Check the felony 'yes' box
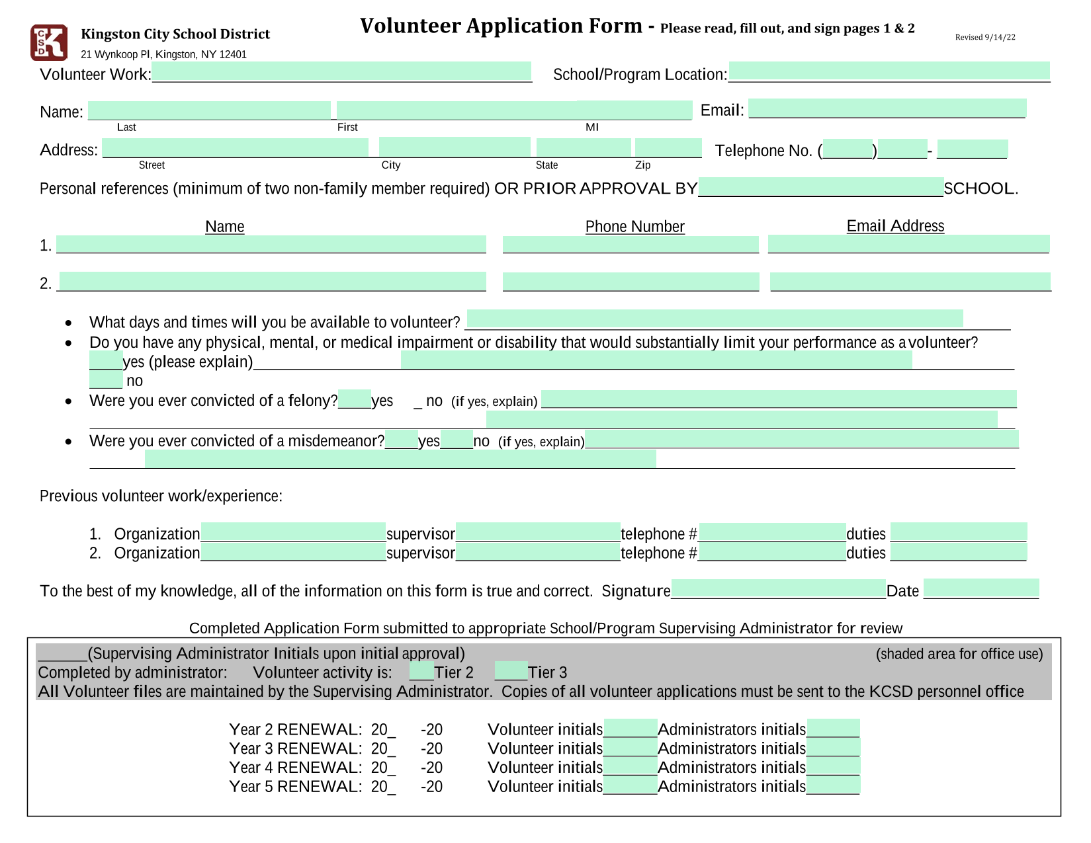The image size is (1091, 843). click(x=355, y=399)
